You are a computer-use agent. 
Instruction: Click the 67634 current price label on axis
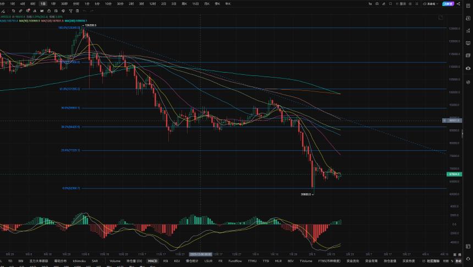pos(454,175)
